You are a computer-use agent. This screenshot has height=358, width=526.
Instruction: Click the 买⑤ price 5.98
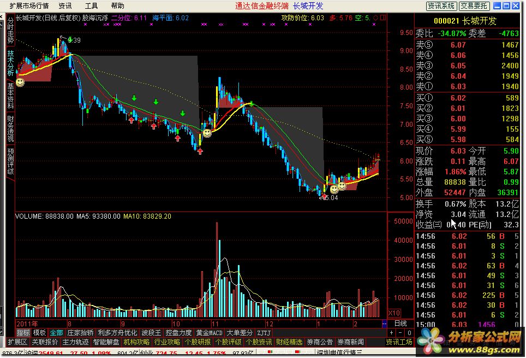(458, 139)
